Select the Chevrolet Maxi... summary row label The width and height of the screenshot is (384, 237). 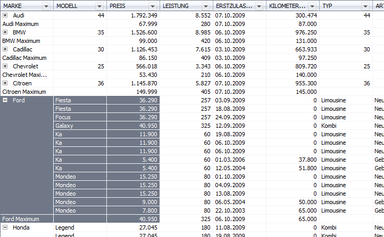[x=24, y=75]
